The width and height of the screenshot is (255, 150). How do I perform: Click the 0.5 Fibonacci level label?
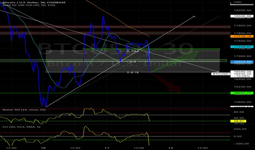click(133, 62)
